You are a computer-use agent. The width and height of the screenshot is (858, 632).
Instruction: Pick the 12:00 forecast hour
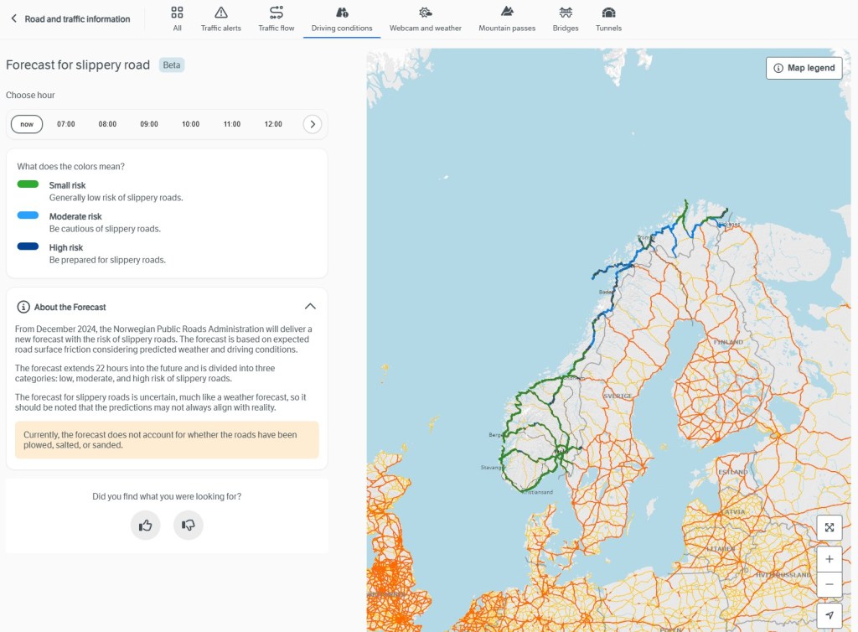pyautogui.click(x=273, y=124)
